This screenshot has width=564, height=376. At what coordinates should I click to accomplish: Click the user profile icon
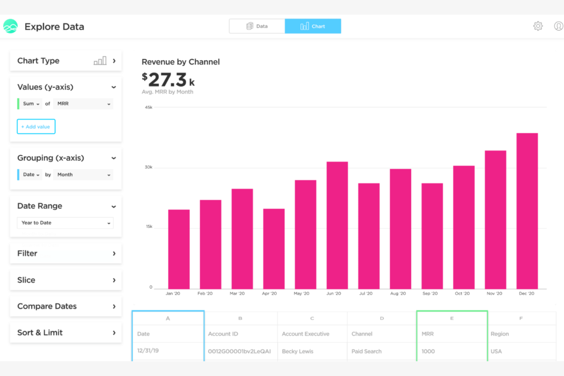click(x=558, y=26)
